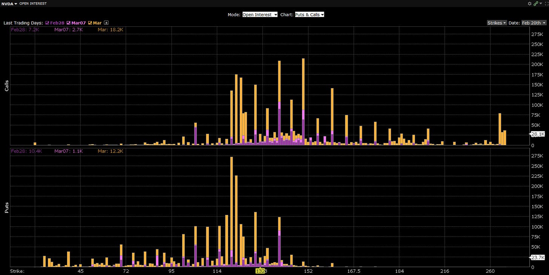Screen dimensions: 549x275
Task: Click the strike axis label 260
Action: 490,271
